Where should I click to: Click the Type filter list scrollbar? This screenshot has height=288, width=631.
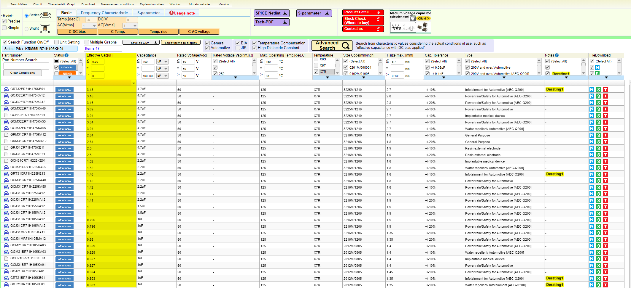[539, 67]
